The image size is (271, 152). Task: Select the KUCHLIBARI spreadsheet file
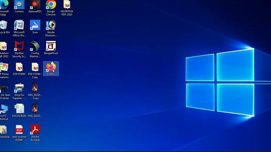click(x=19, y=111)
